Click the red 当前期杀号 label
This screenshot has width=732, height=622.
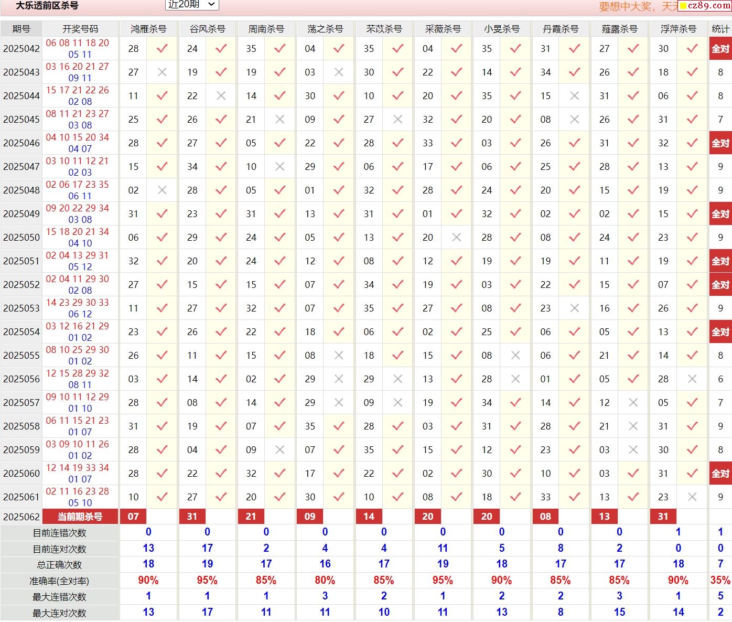[x=80, y=517]
